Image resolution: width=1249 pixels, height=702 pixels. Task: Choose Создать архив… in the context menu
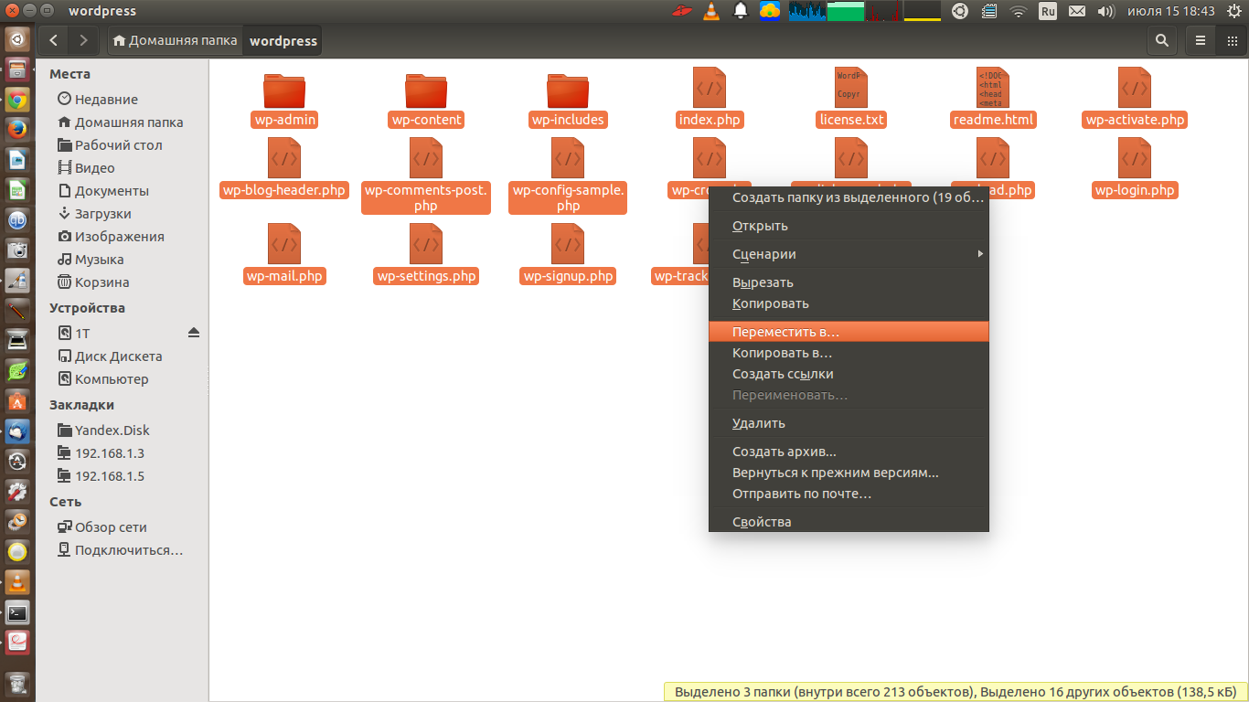tap(849, 452)
